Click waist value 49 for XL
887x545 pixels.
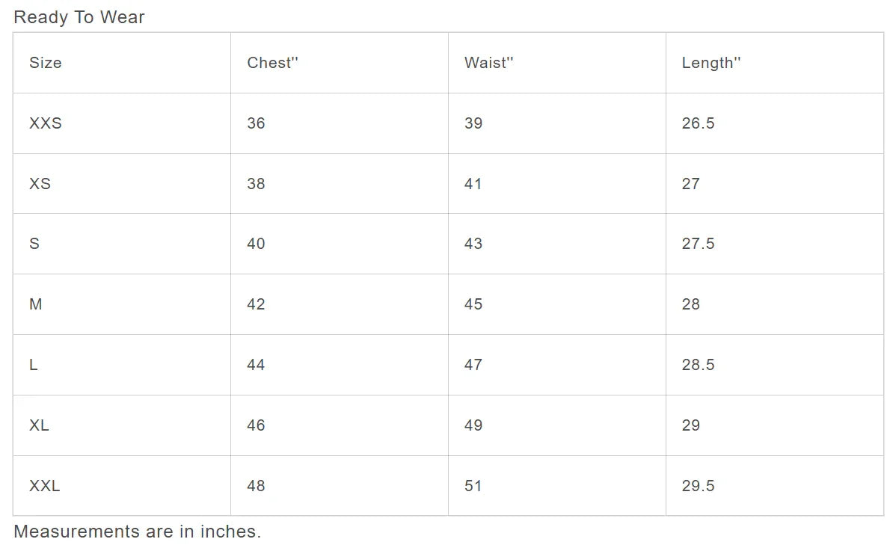point(473,425)
